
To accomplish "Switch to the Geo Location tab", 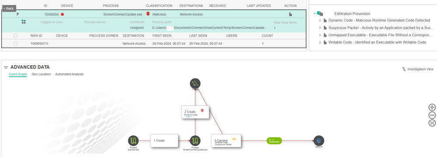I will point(41,74).
